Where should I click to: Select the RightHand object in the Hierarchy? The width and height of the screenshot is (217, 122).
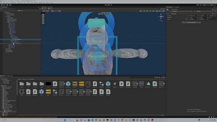[x=10, y=52]
